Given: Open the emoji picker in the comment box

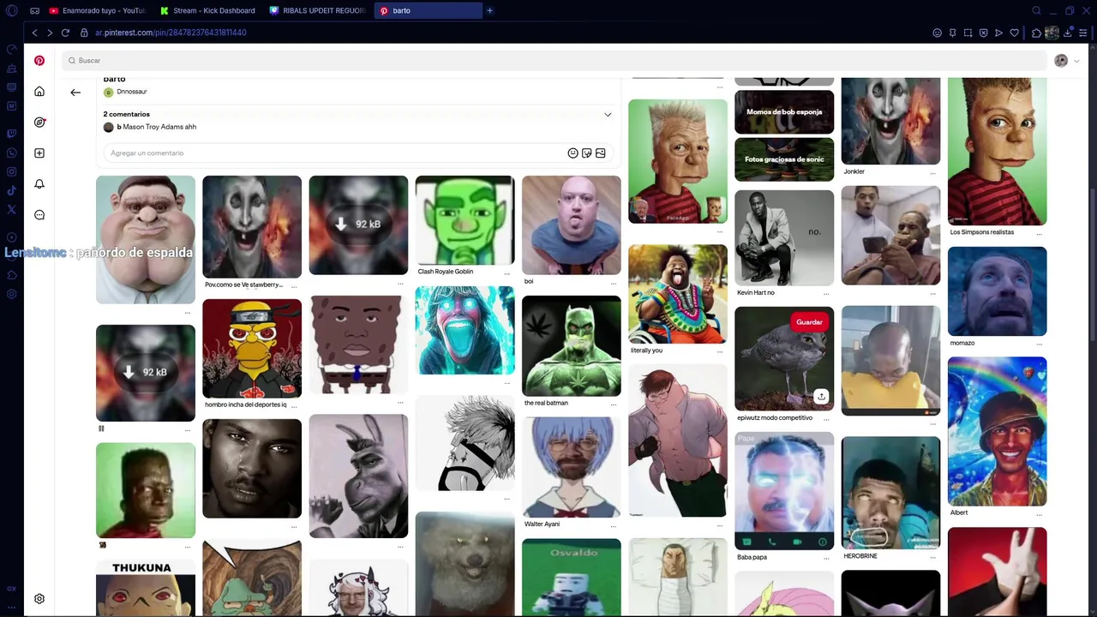Looking at the screenshot, I should click(572, 153).
